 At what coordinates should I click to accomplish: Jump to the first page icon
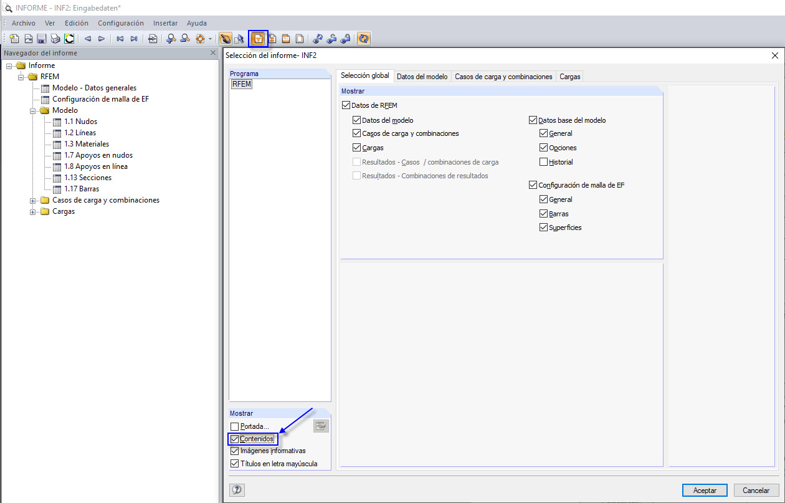[120, 39]
